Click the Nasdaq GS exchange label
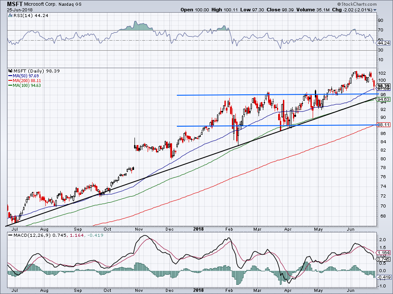 70,4
